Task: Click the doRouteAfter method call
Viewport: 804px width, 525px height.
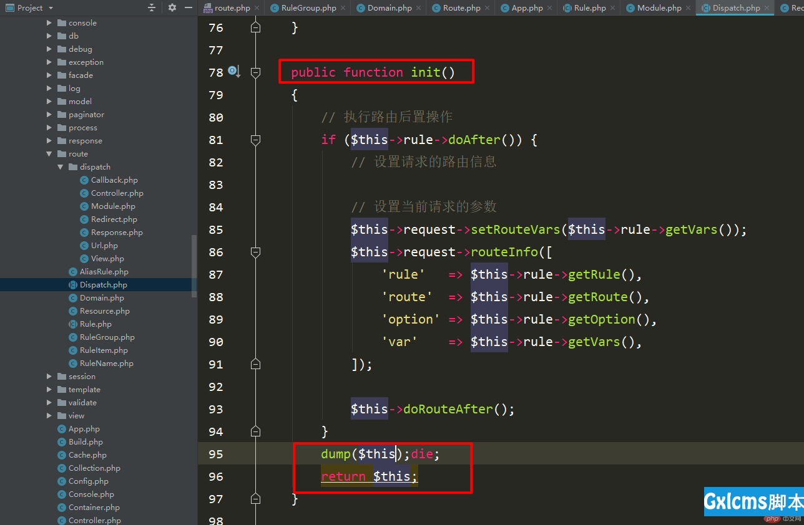Action: tap(449, 409)
